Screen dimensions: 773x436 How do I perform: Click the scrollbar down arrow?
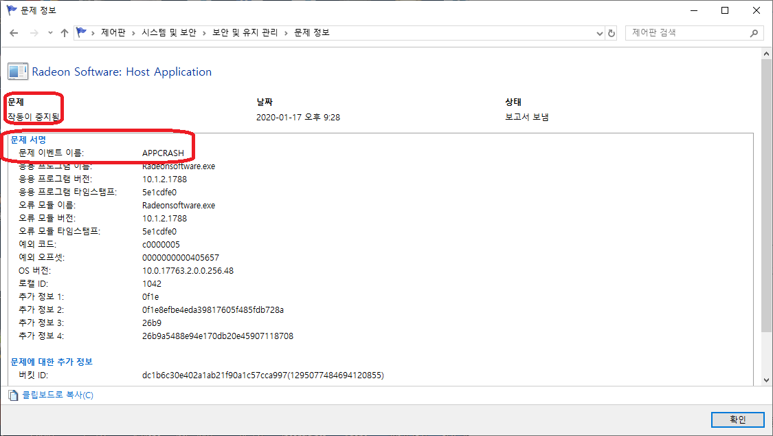click(x=766, y=380)
